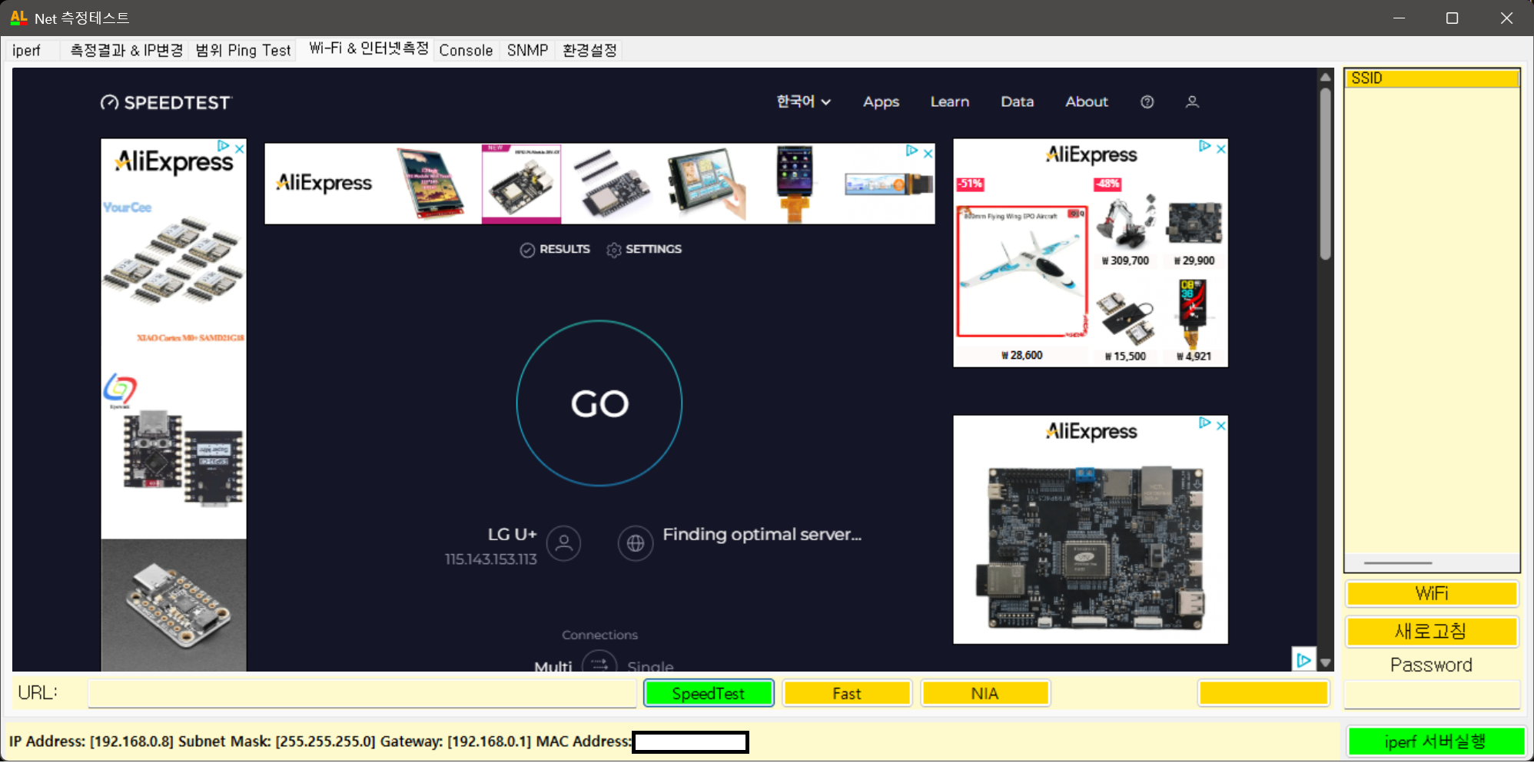Open the iperf tab

(27, 51)
